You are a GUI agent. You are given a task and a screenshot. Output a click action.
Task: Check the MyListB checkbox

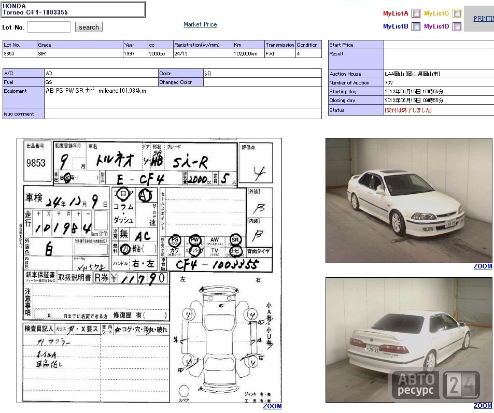point(416,26)
